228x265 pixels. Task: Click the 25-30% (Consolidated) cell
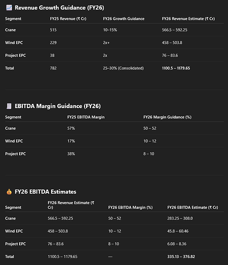pyautogui.click(x=123, y=68)
